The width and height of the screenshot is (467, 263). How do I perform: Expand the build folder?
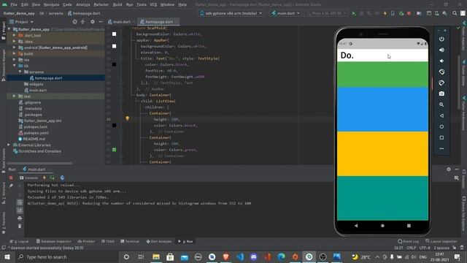click(15, 53)
